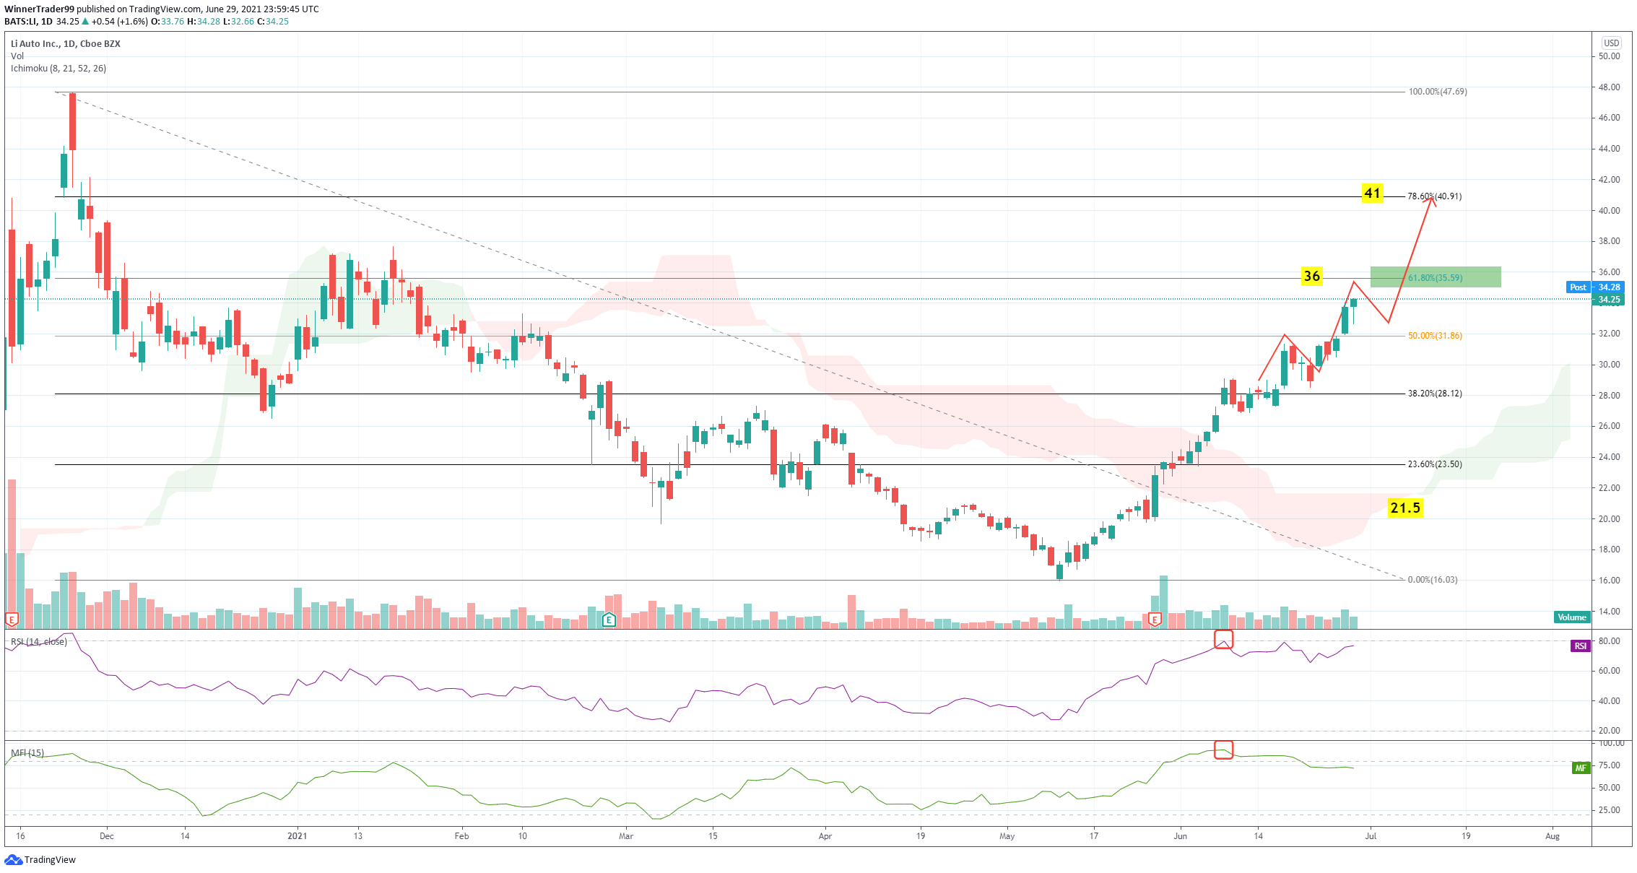Click the Mar date axis label
Screen dimensions: 1637x873
(x=626, y=836)
